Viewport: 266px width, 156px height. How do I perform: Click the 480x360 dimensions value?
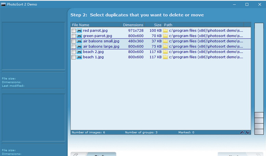(136, 41)
